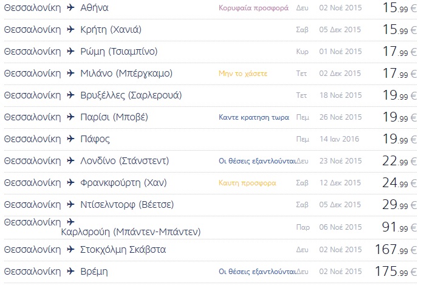Click the airplane icon beside Λονδίνο (Στάνστεντ)
424x285 pixels.
(70, 160)
